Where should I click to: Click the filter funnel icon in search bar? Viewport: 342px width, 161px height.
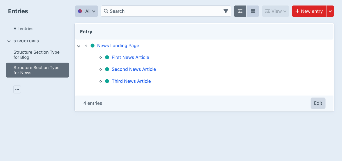coord(226,11)
